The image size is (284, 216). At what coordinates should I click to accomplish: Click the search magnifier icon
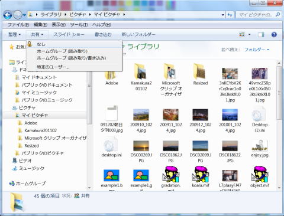coord(277,15)
